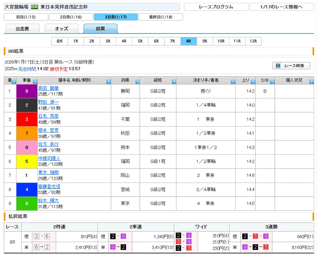Click help icon in 決まり手/着差 header

[x=233, y=82]
